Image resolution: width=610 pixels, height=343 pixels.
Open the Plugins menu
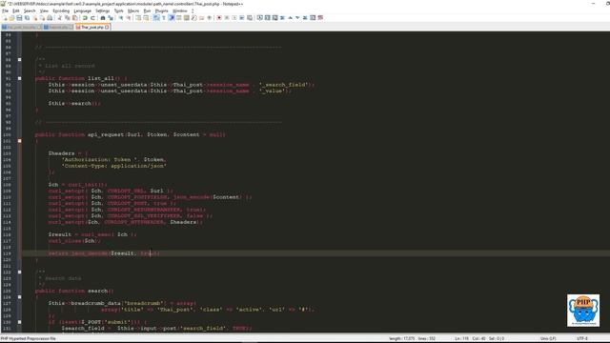tap(162, 10)
